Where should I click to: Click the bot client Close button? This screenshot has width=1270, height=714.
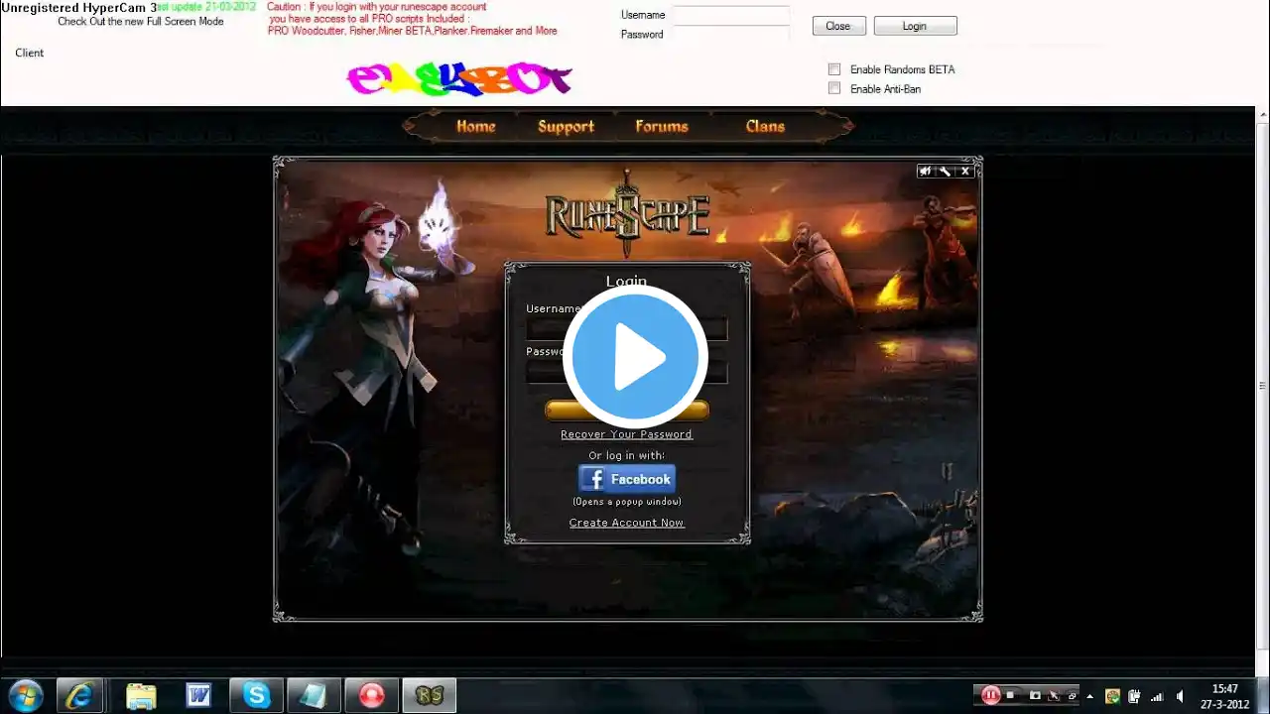point(838,26)
